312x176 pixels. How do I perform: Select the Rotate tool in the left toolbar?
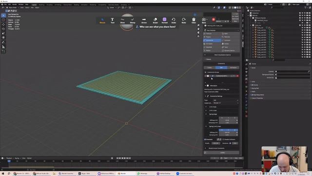(3, 29)
